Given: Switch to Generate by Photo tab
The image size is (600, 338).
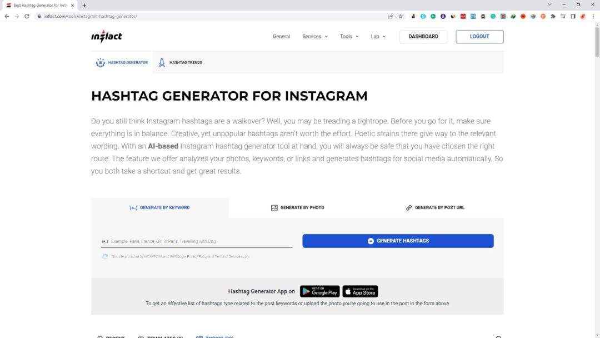Looking at the screenshot, I should coord(298,207).
